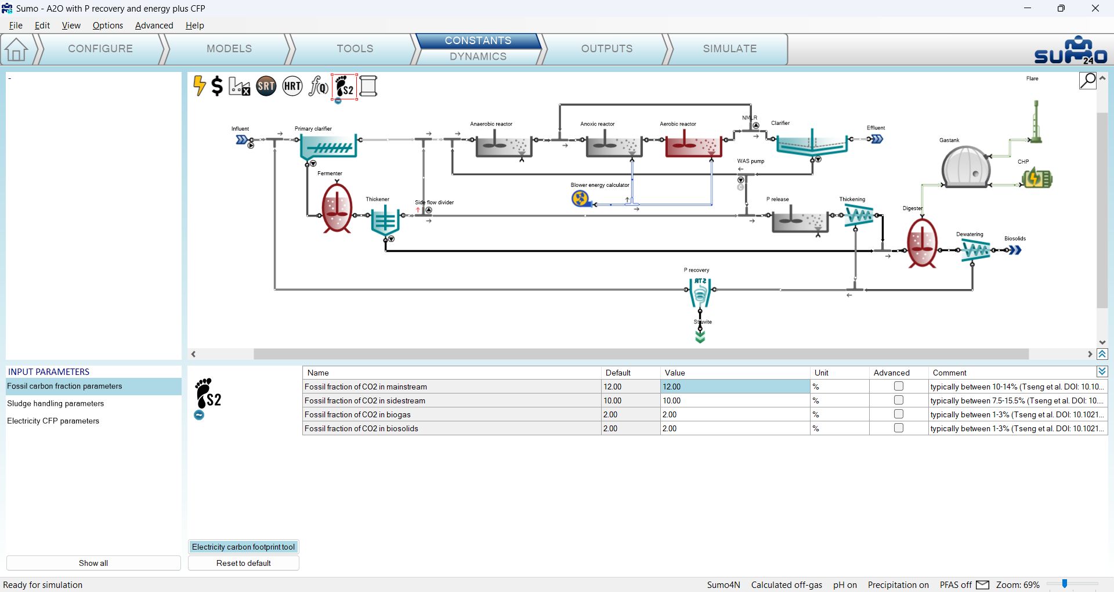This screenshot has width=1114, height=592.
Task: Select the secondary Clarifier unit
Action: 812,142
